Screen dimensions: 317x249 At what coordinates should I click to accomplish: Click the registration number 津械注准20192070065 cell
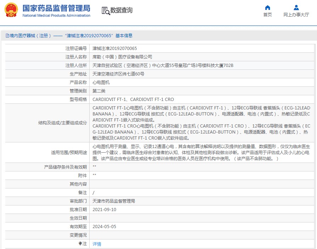114,49
